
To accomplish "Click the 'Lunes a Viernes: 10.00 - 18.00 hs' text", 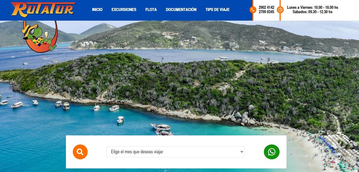I will point(312,7).
